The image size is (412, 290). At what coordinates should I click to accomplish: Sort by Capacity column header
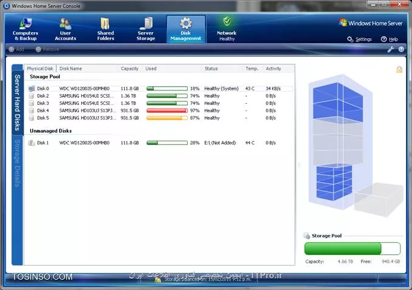[x=129, y=69]
